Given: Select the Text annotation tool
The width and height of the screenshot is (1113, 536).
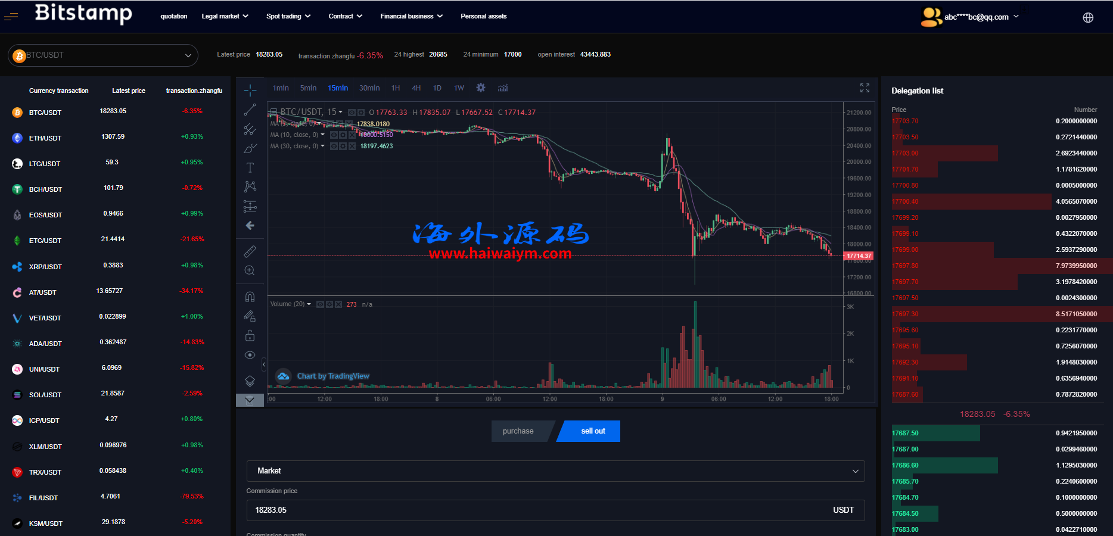Looking at the screenshot, I should coord(250,167).
